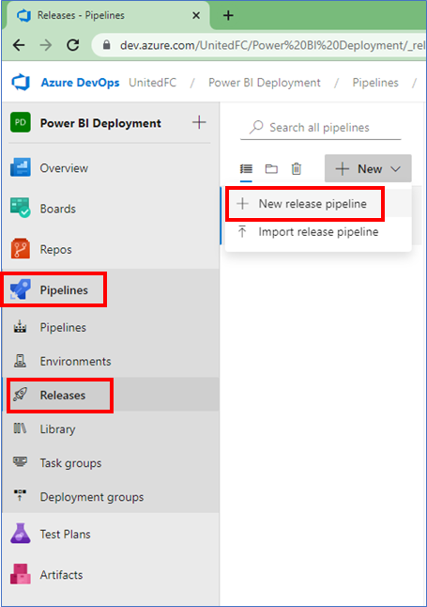This screenshot has height=607, width=427.
Task: Expand the New dropdown button
Action: click(x=368, y=168)
